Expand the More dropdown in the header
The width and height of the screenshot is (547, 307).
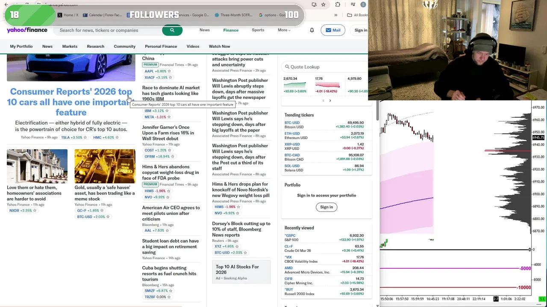pos(284,30)
